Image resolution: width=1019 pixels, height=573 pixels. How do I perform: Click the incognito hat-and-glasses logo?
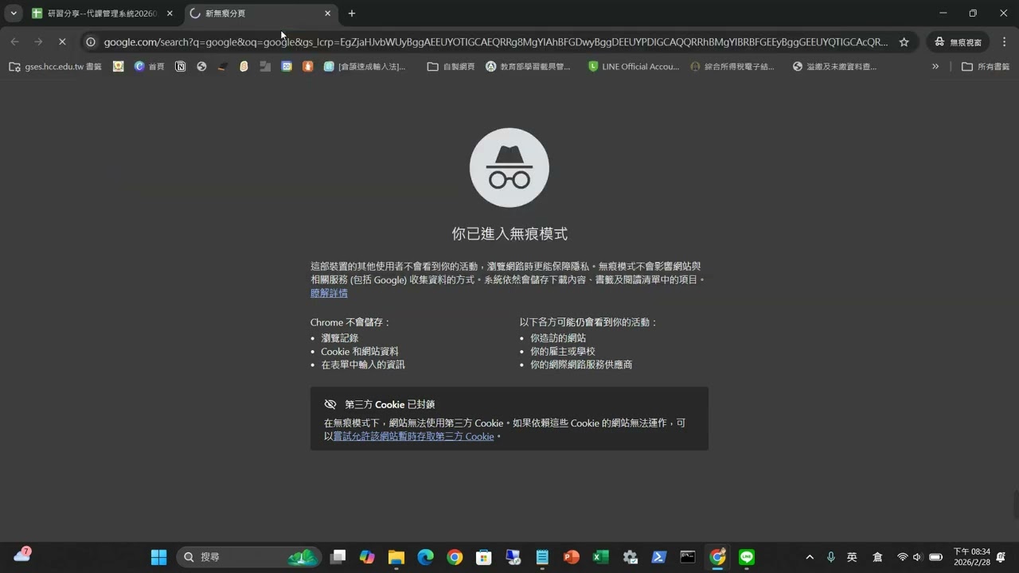point(509,168)
